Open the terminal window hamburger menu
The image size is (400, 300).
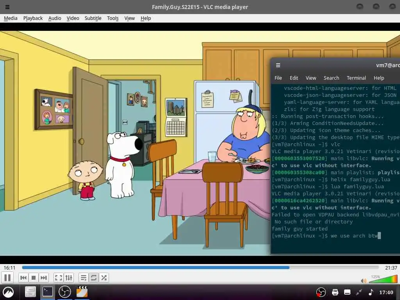tap(278, 65)
